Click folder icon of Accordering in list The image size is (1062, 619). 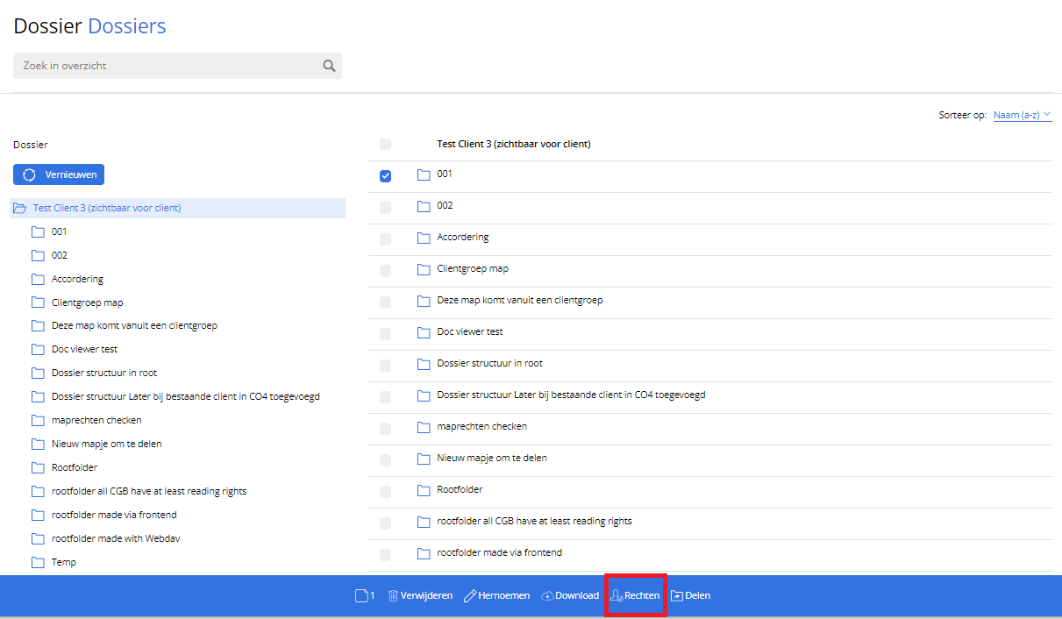coord(424,238)
